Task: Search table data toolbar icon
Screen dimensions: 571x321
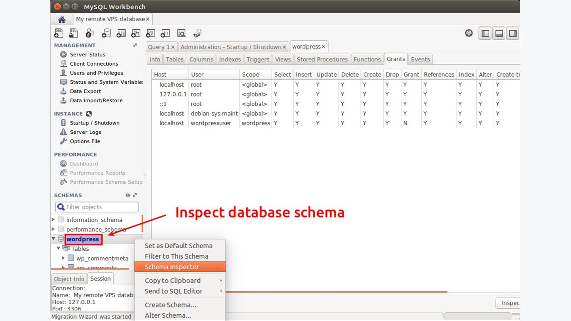Action: 181,33
